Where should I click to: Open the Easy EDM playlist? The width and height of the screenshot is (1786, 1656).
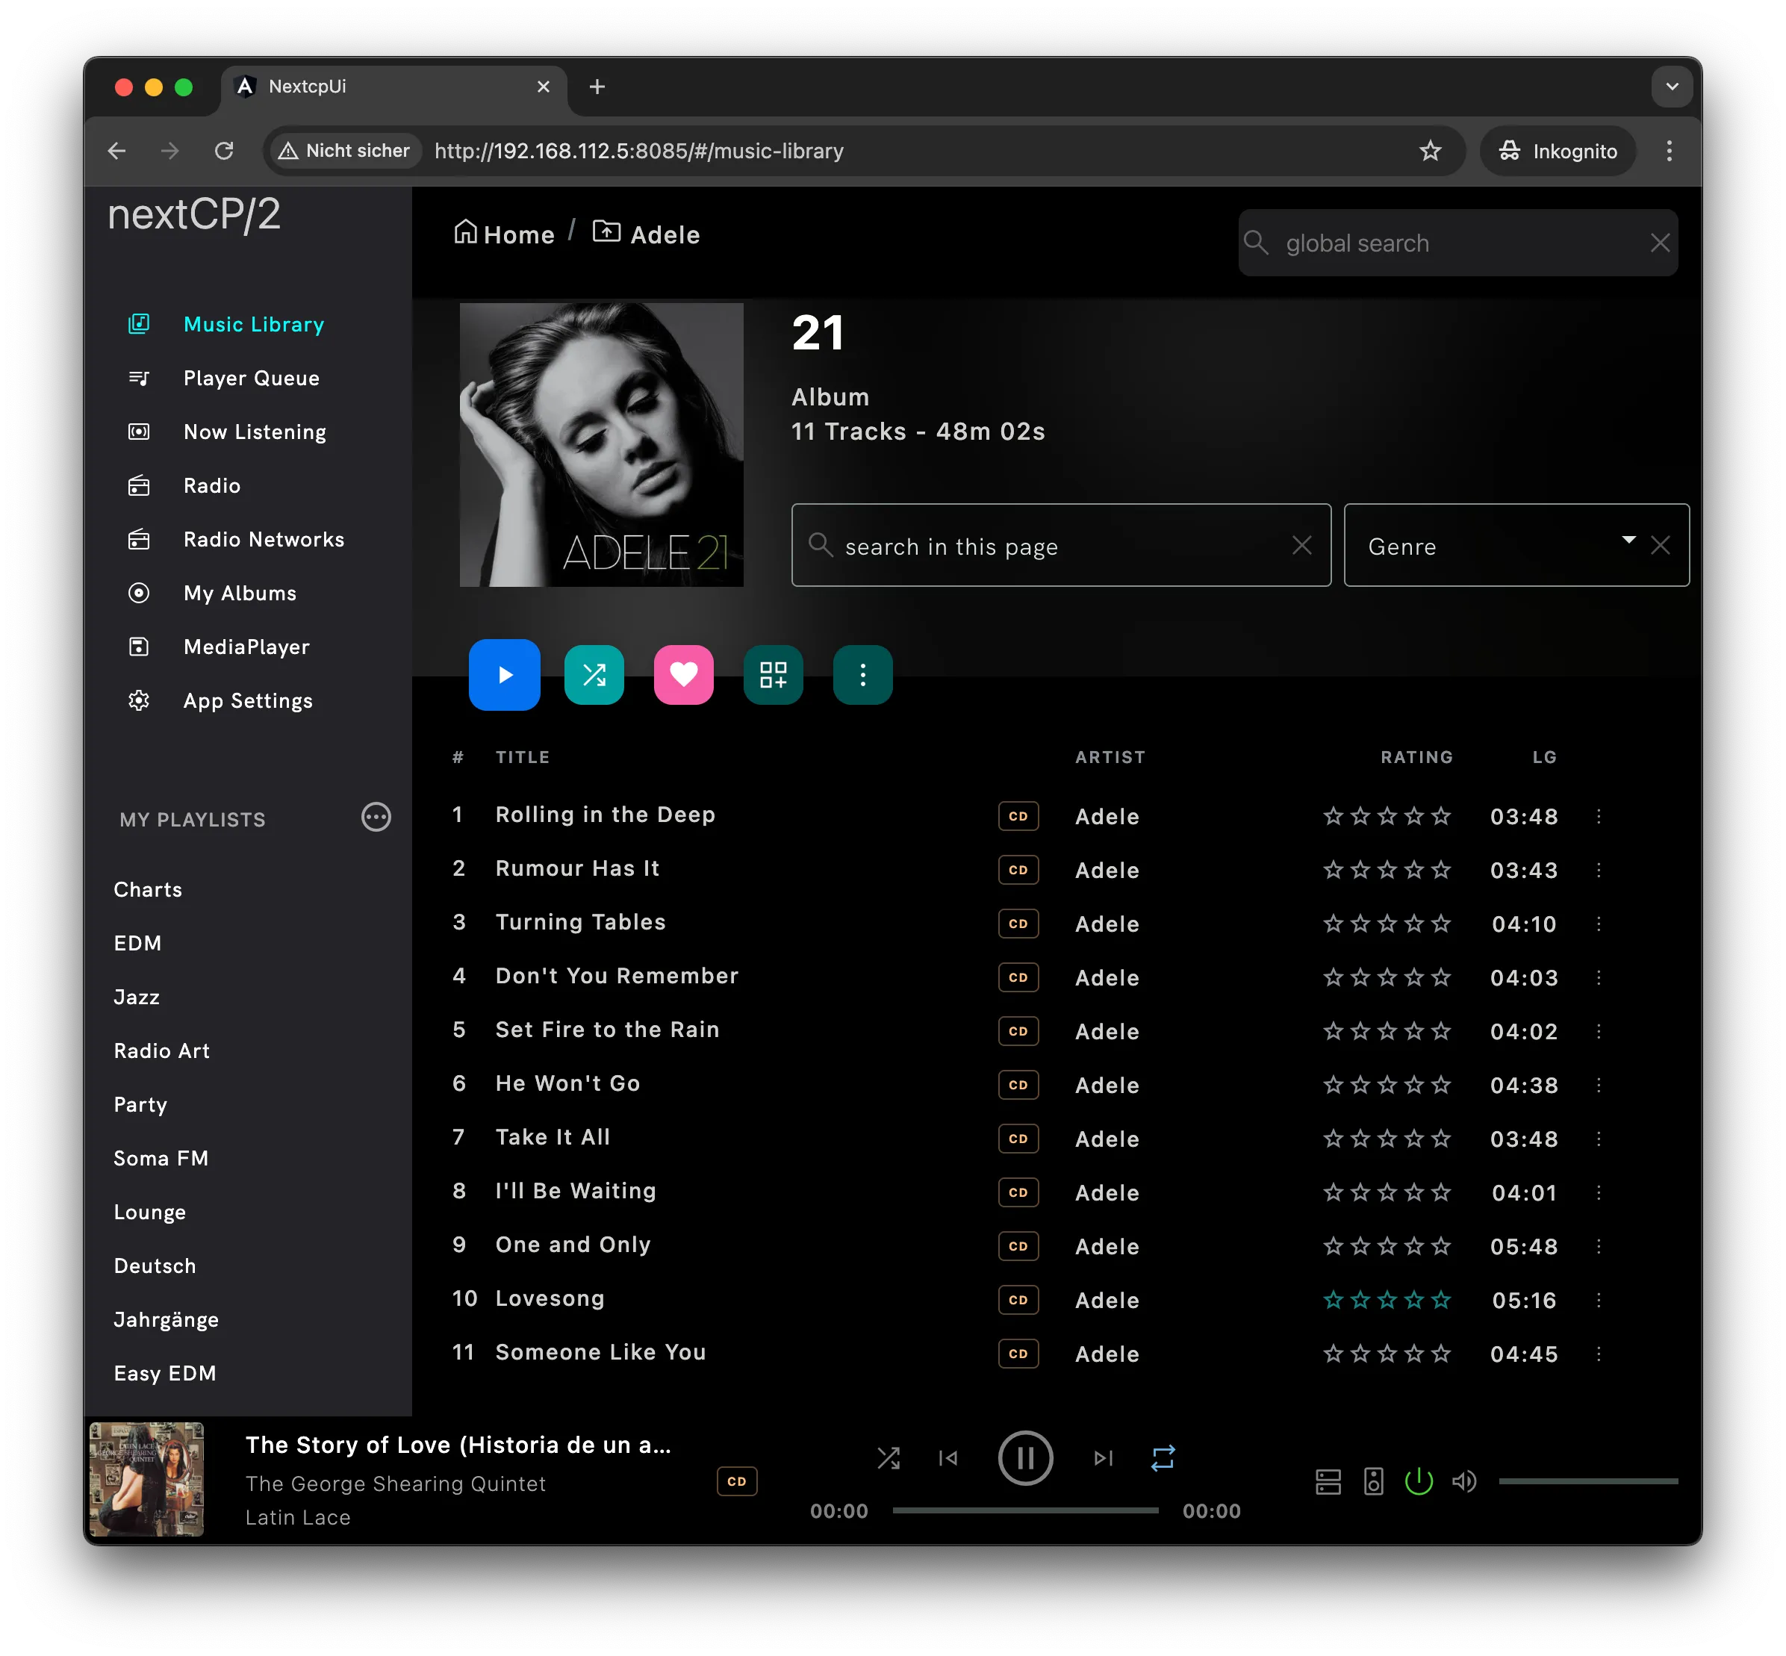pos(165,1374)
